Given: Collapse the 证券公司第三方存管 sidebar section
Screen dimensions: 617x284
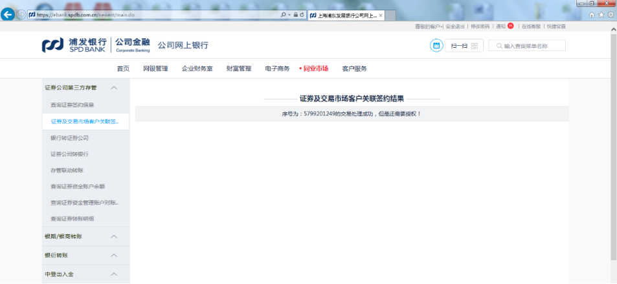Looking at the screenshot, I should pyautogui.click(x=114, y=88).
